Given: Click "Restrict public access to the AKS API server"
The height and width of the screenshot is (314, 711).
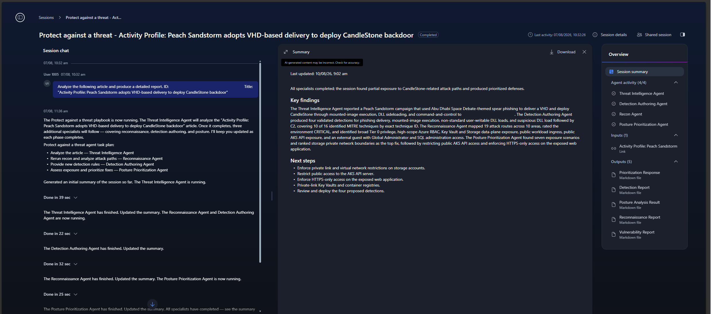Looking at the screenshot, I should pyautogui.click(x=336, y=174).
